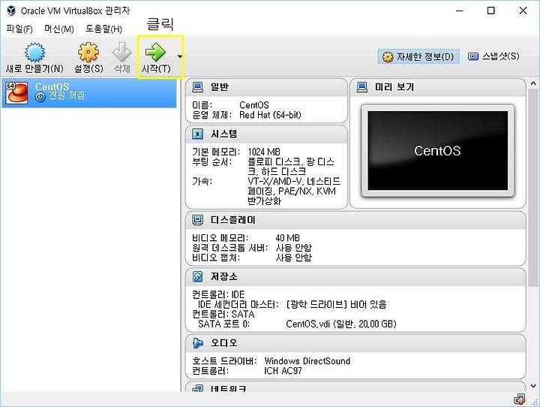Click the '40 MB' video memory value
Viewport: 540px width, 407px height.
(x=287, y=237)
